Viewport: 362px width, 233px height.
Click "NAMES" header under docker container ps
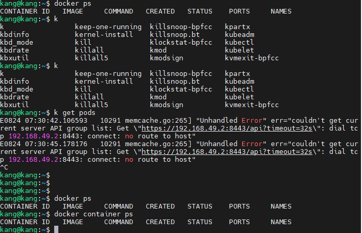pos(281,222)
